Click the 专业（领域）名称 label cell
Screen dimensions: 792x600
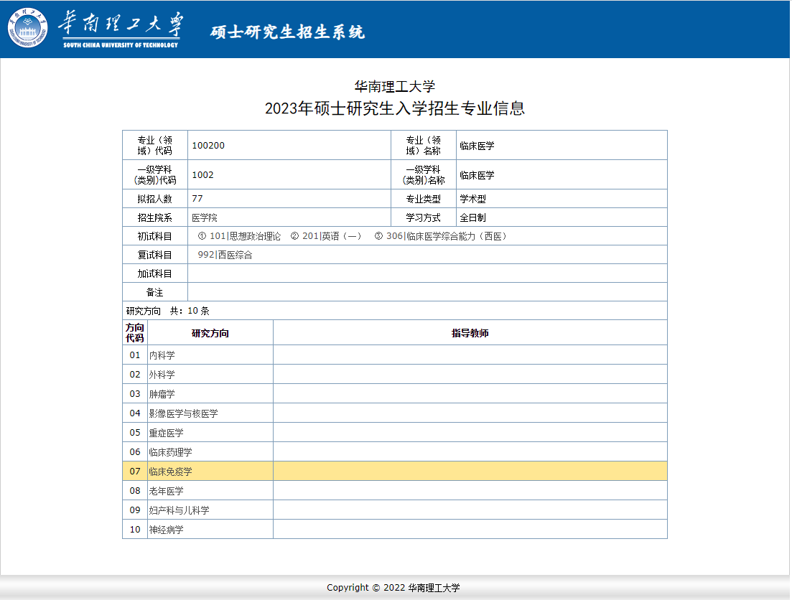[x=424, y=146]
